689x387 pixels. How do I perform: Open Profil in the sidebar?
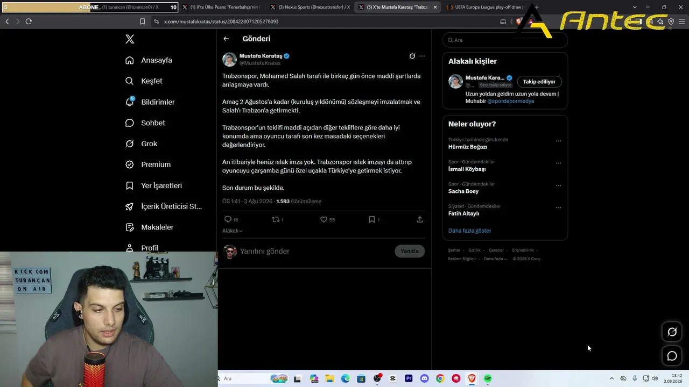coord(142,248)
